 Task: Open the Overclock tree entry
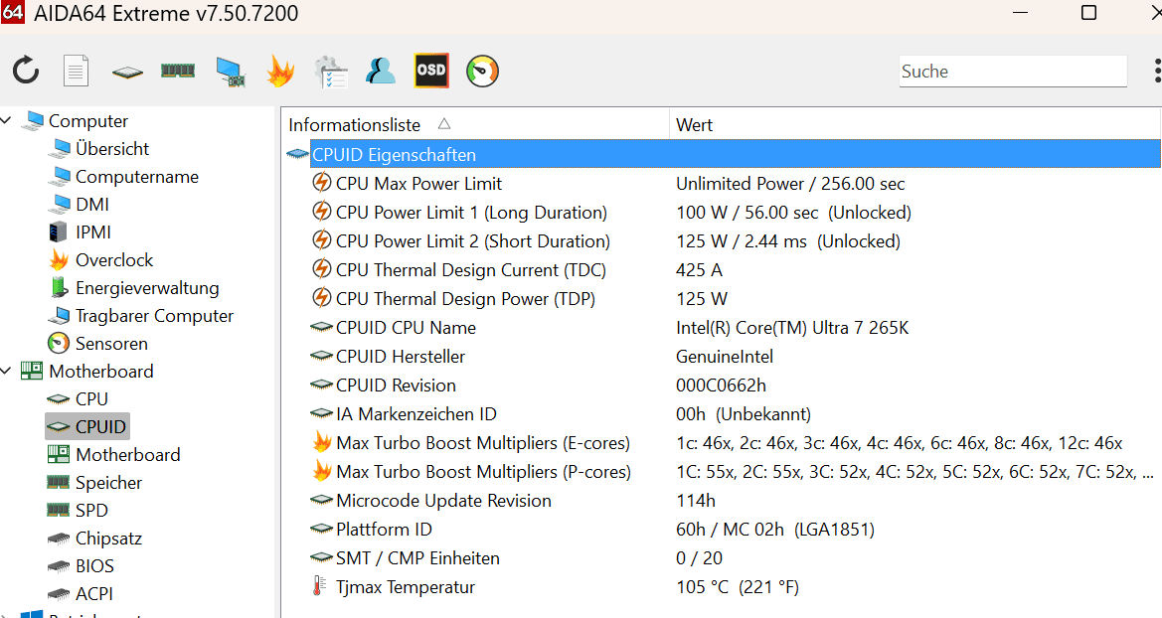coord(114,260)
